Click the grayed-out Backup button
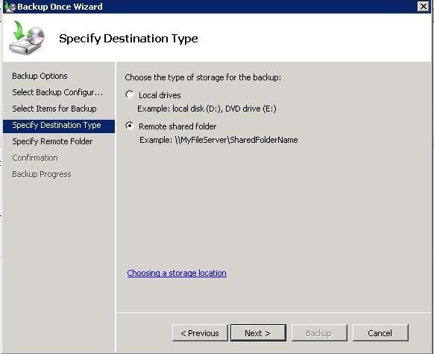 (319, 332)
